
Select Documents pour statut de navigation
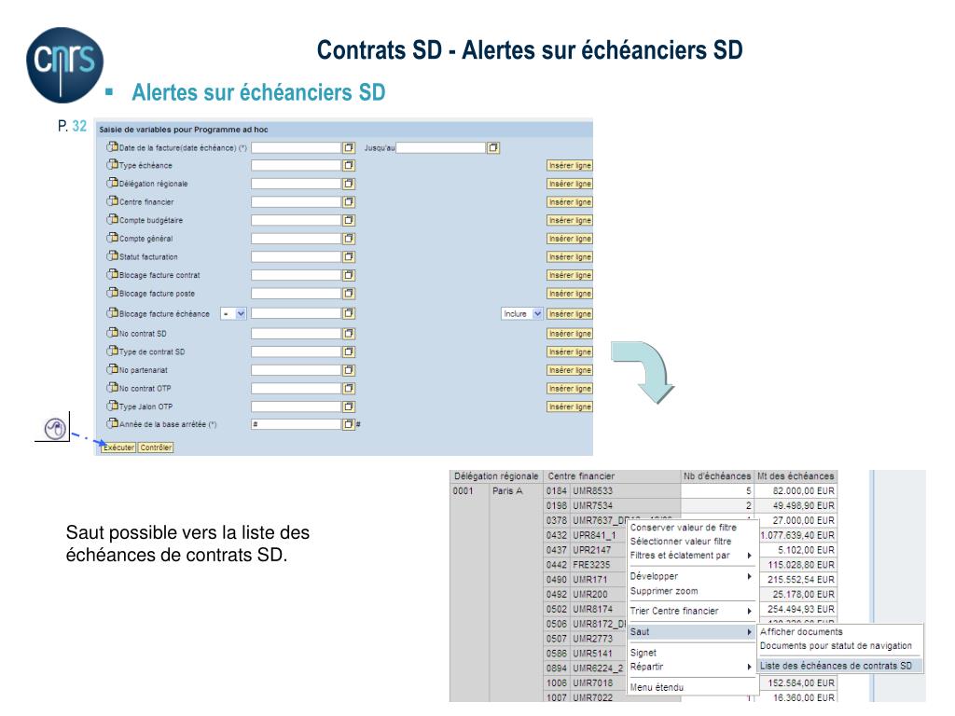click(836, 645)
